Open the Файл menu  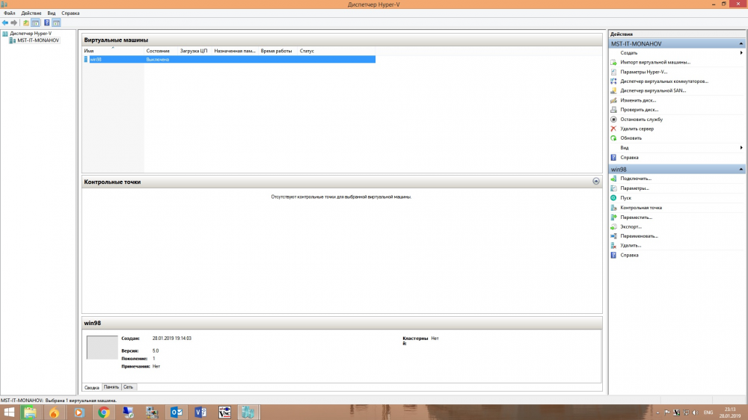(x=10, y=13)
